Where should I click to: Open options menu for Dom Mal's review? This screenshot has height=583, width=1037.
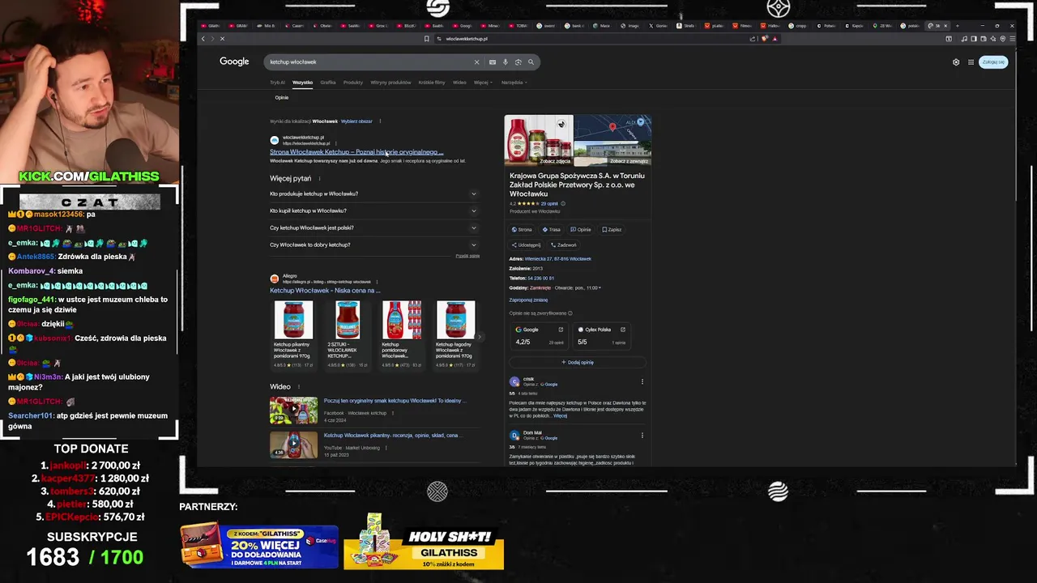642,435
